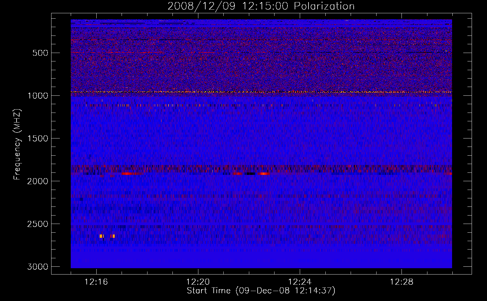Select the 2000 frequency tick label
487x301 pixels.
coord(38,181)
